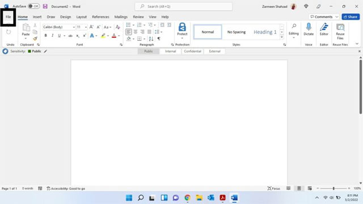Click Increase Font Size icon
This screenshot has width=363, height=204.
pyautogui.click(x=91, y=27)
